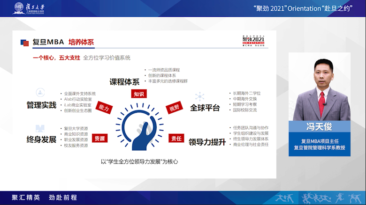
Task: Click bullet 职业发展资源
Action: [x=76, y=140]
